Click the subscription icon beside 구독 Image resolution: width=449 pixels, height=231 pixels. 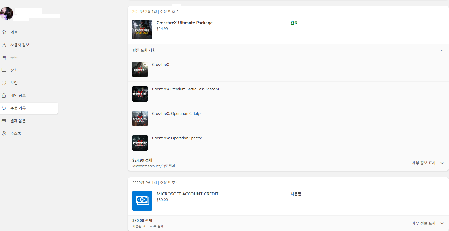4,58
